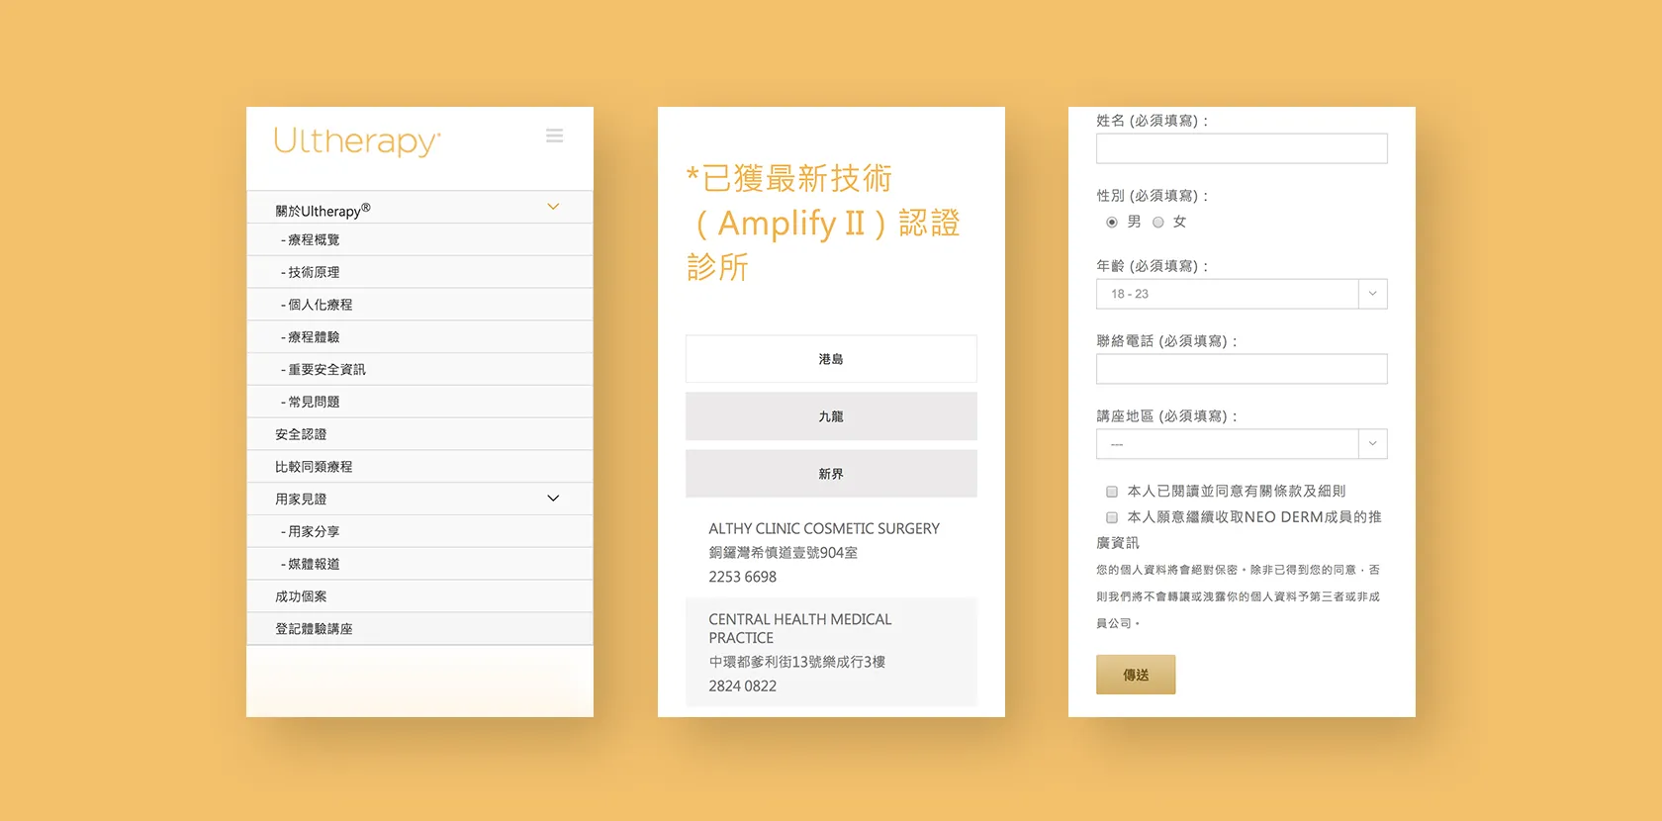Image resolution: width=1662 pixels, height=821 pixels.
Task: Click the Ultherapy logo
Action: pos(357,141)
